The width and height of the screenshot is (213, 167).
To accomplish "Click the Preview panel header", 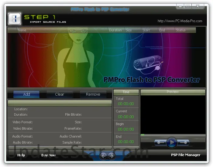I will pyautogui.click(x=173, y=92).
